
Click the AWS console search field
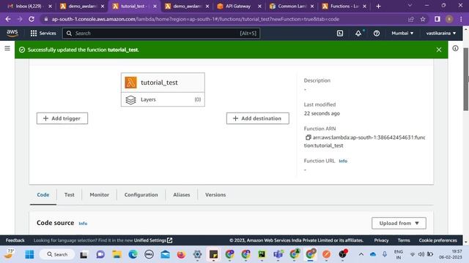click(x=161, y=33)
